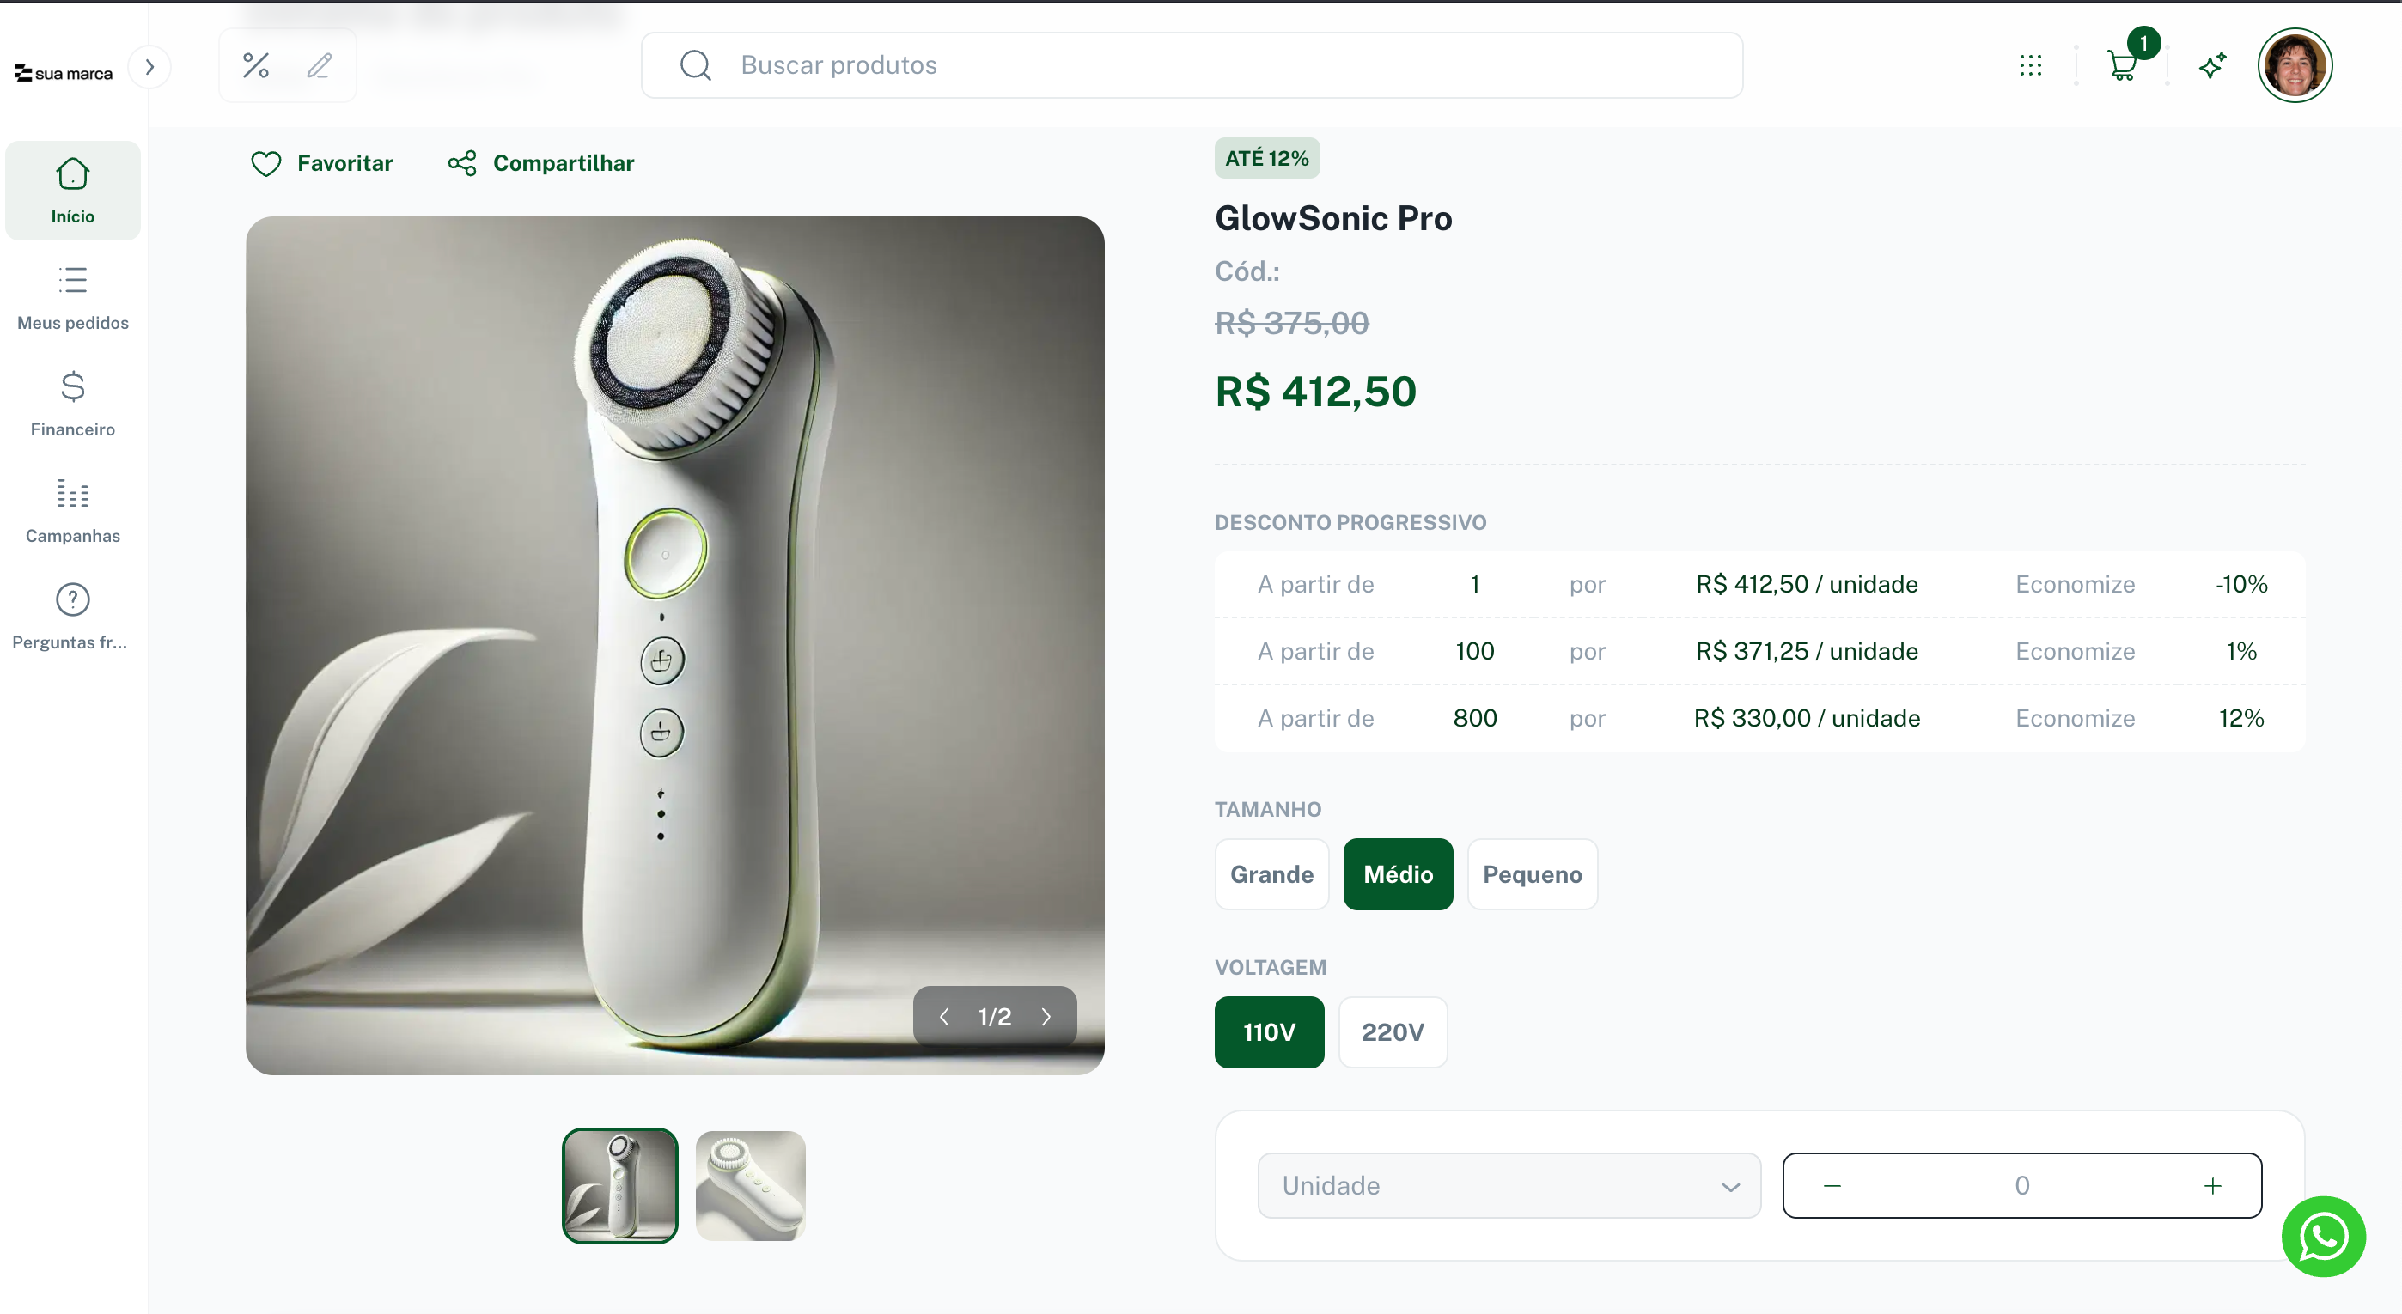
Task: Open Campanhas in sidebar
Action: pos(73,511)
